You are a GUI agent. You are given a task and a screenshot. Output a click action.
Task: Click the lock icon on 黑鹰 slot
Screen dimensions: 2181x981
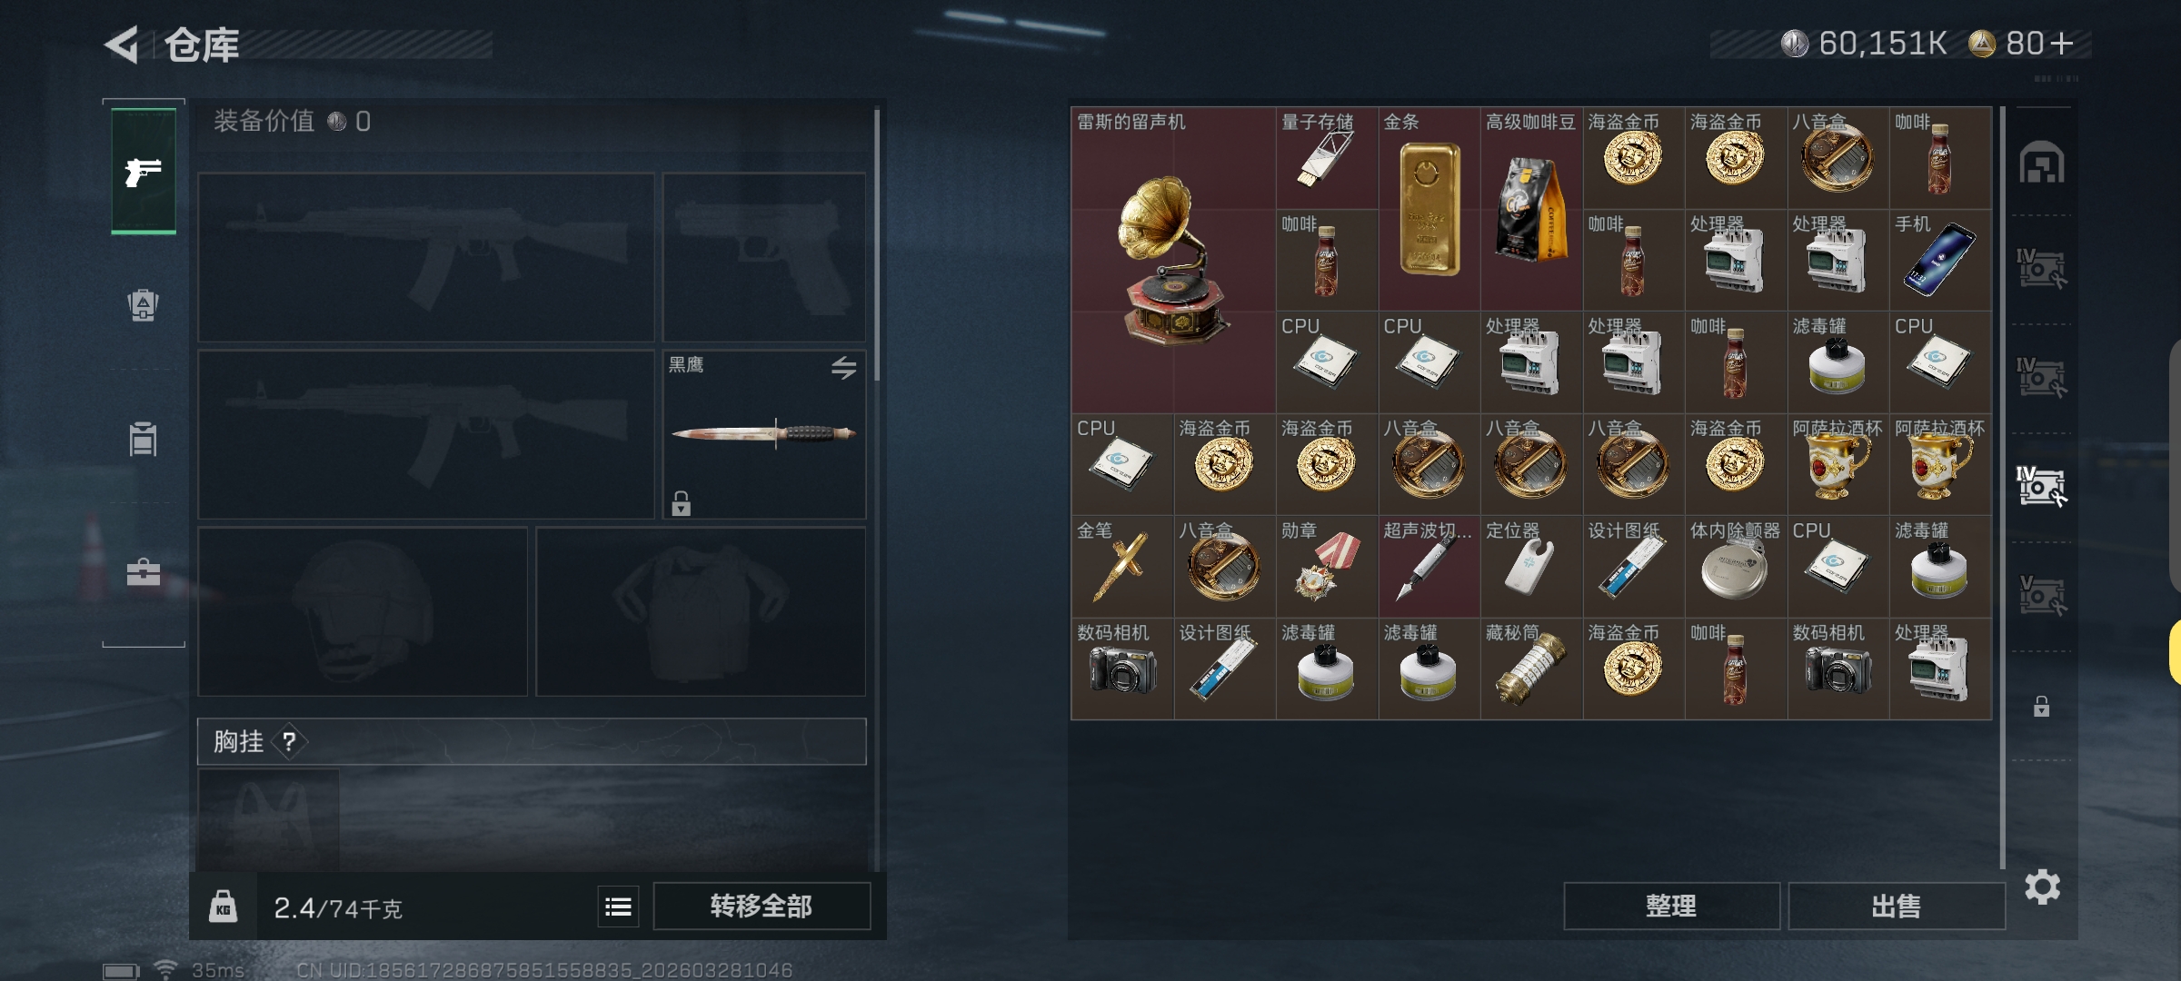[681, 503]
